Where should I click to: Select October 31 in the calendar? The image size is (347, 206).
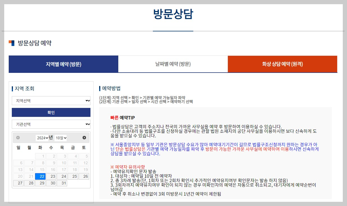[62, 183]
